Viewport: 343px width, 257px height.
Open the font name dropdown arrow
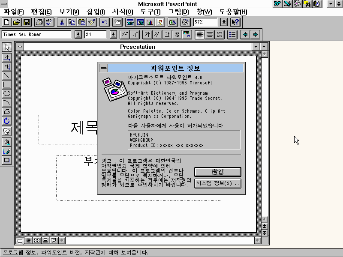(78, 35)
